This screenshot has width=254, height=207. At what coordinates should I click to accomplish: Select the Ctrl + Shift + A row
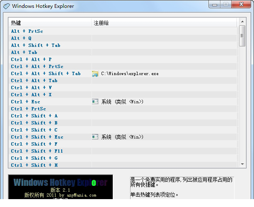[x=123, y=116]
